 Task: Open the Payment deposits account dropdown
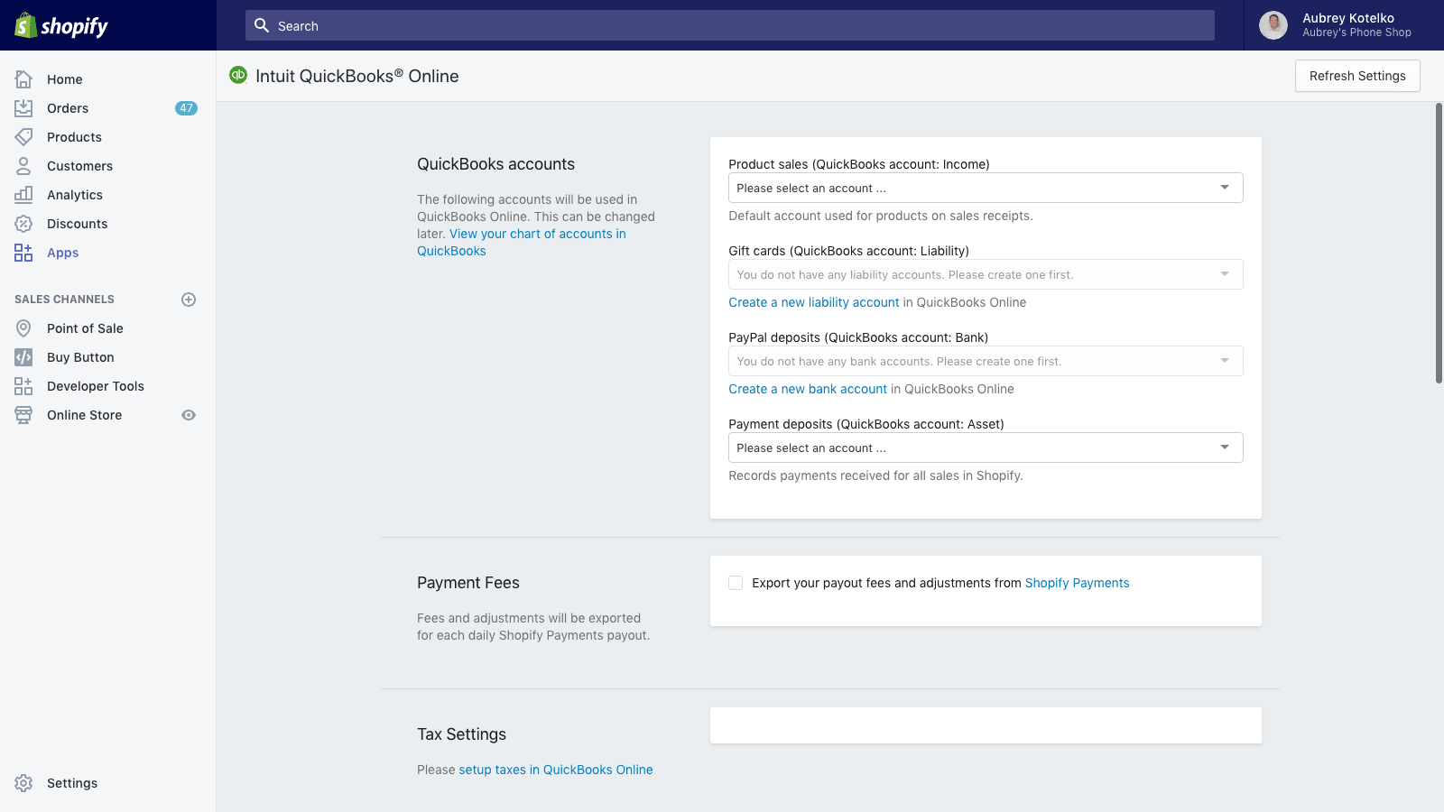(x=985, y=448)
